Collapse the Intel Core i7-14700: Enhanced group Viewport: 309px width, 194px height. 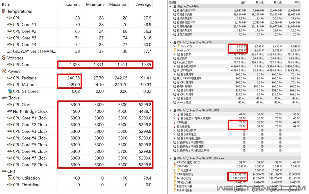click(170, 158)
